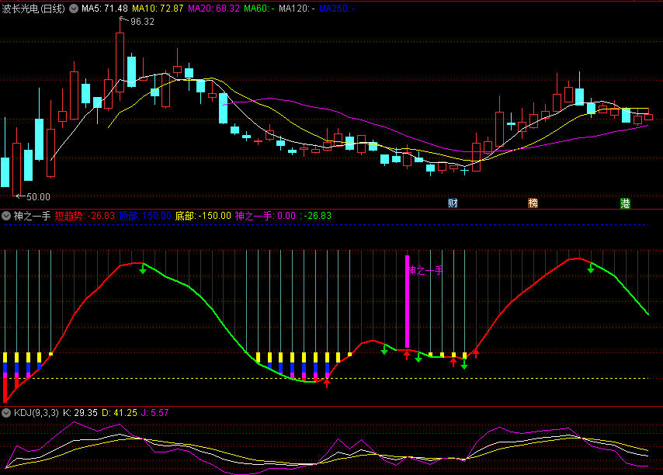The width and height of the screenshot is (663, 475).
Task: Click the 财 info marker icon
Action: pyautogui.click(x=453, y=203)
